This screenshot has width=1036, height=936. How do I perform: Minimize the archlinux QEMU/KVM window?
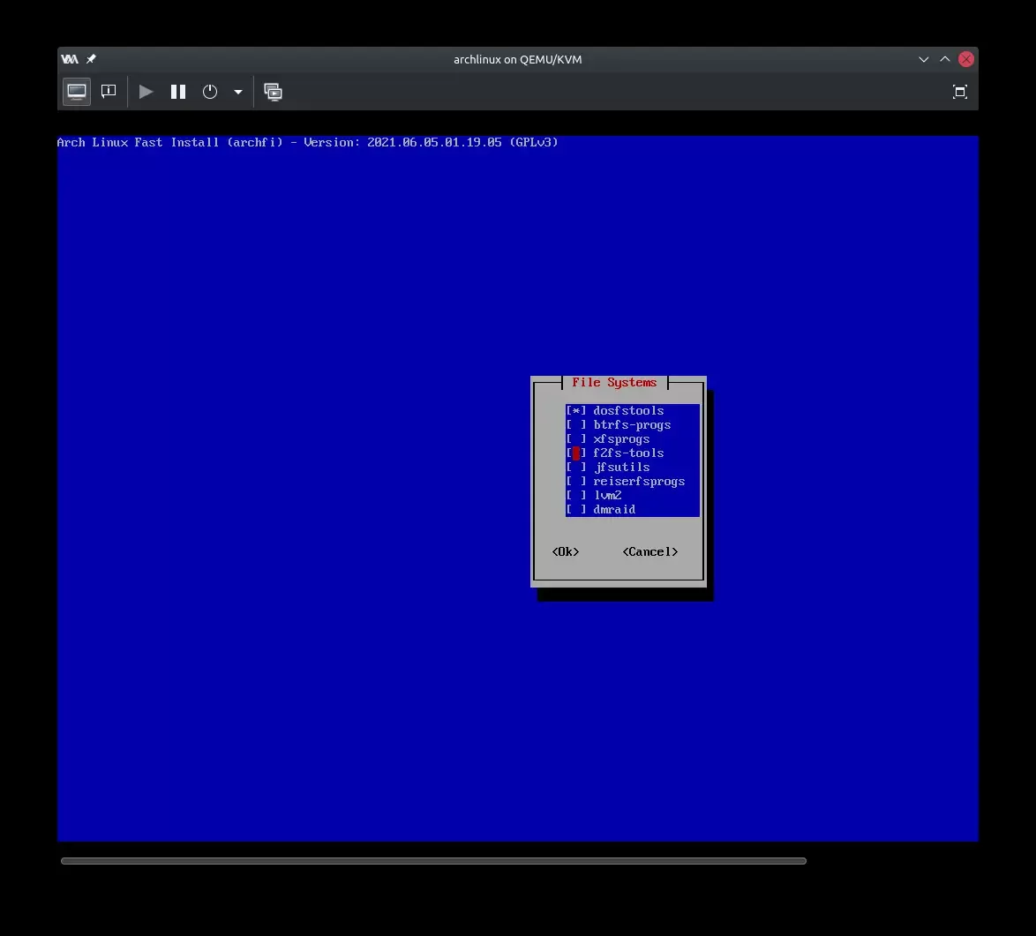pos(923,59)
